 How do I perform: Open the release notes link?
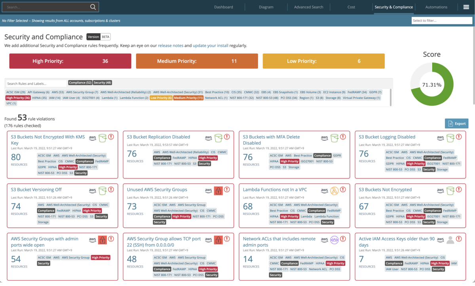(170, 45)
